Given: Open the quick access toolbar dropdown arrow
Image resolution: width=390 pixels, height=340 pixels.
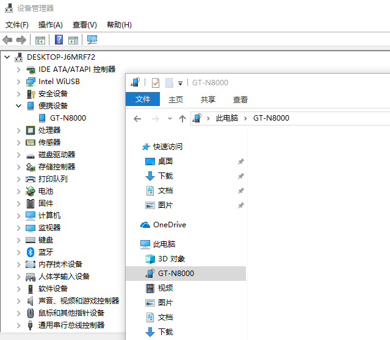Looking at the screenshot, I should 181,83.
